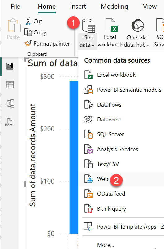Click the Power BI Template Apps icon

(x=88, y=226)
